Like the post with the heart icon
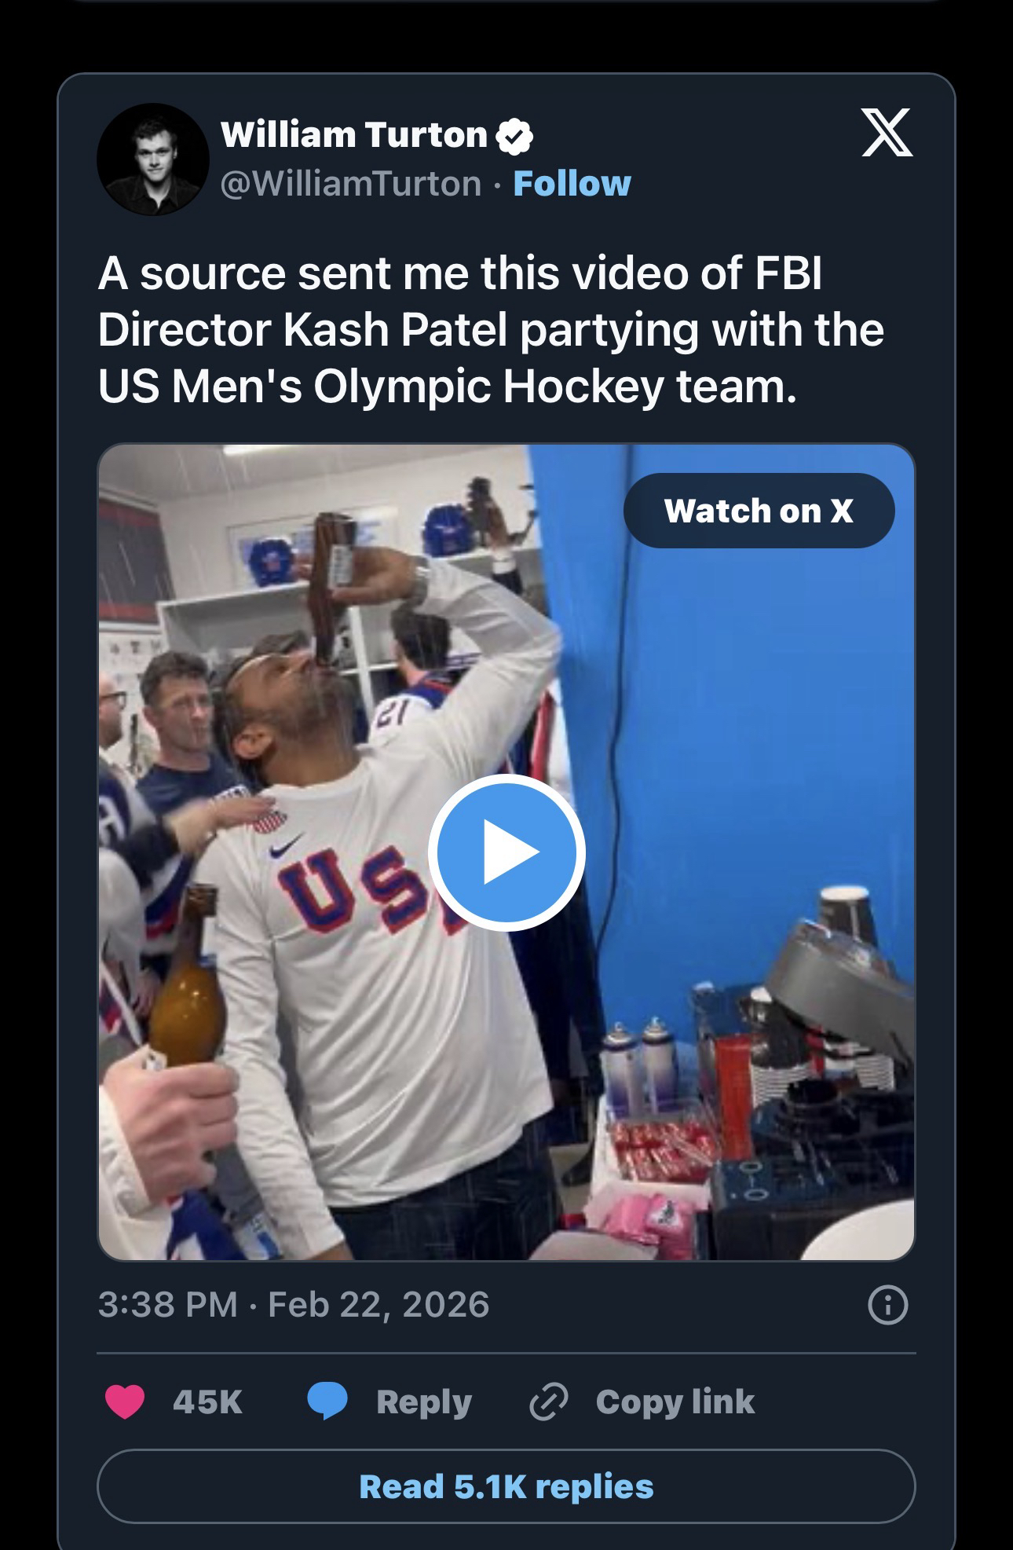Image resolution: width=1013 pixels, height=1550 pixels. pos(125,1402)
